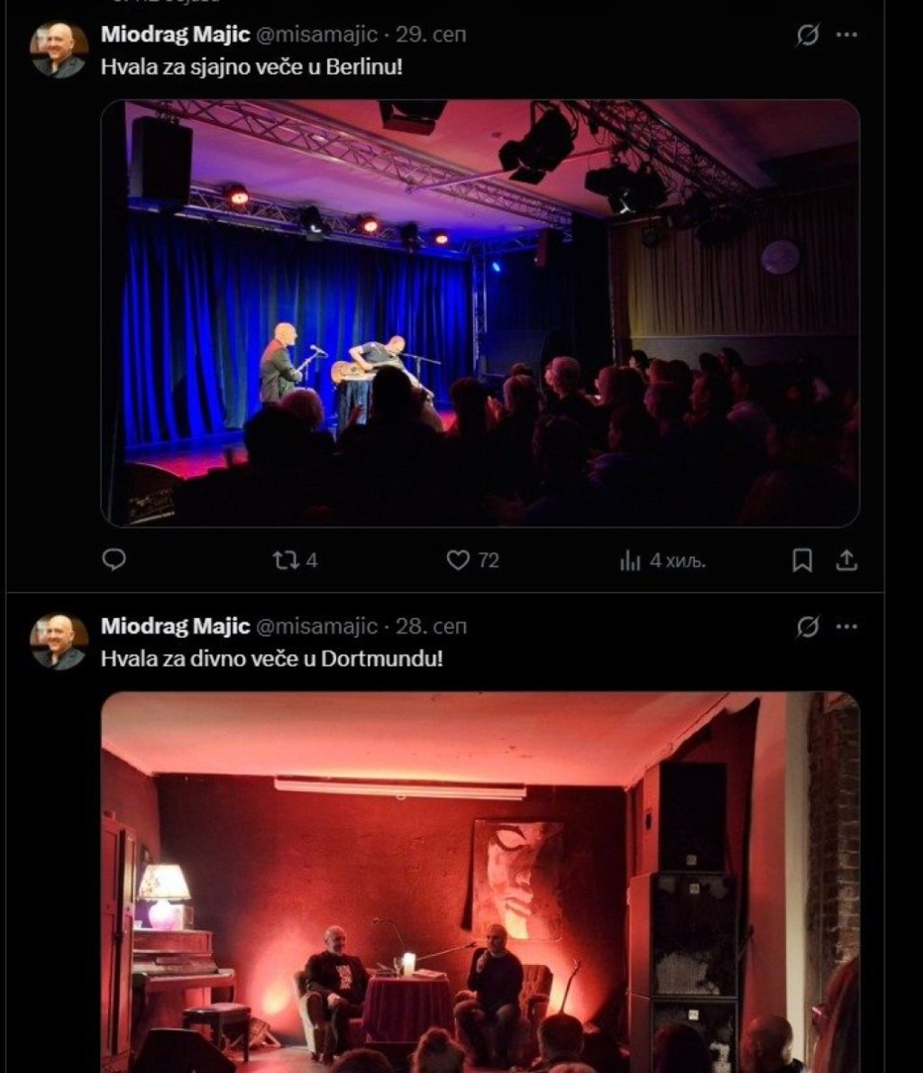The height and width of the screenshot is (1073, 923).
Task: Click Miodrag Majic name on Berlin tweet
Action: tap(175, 34)
